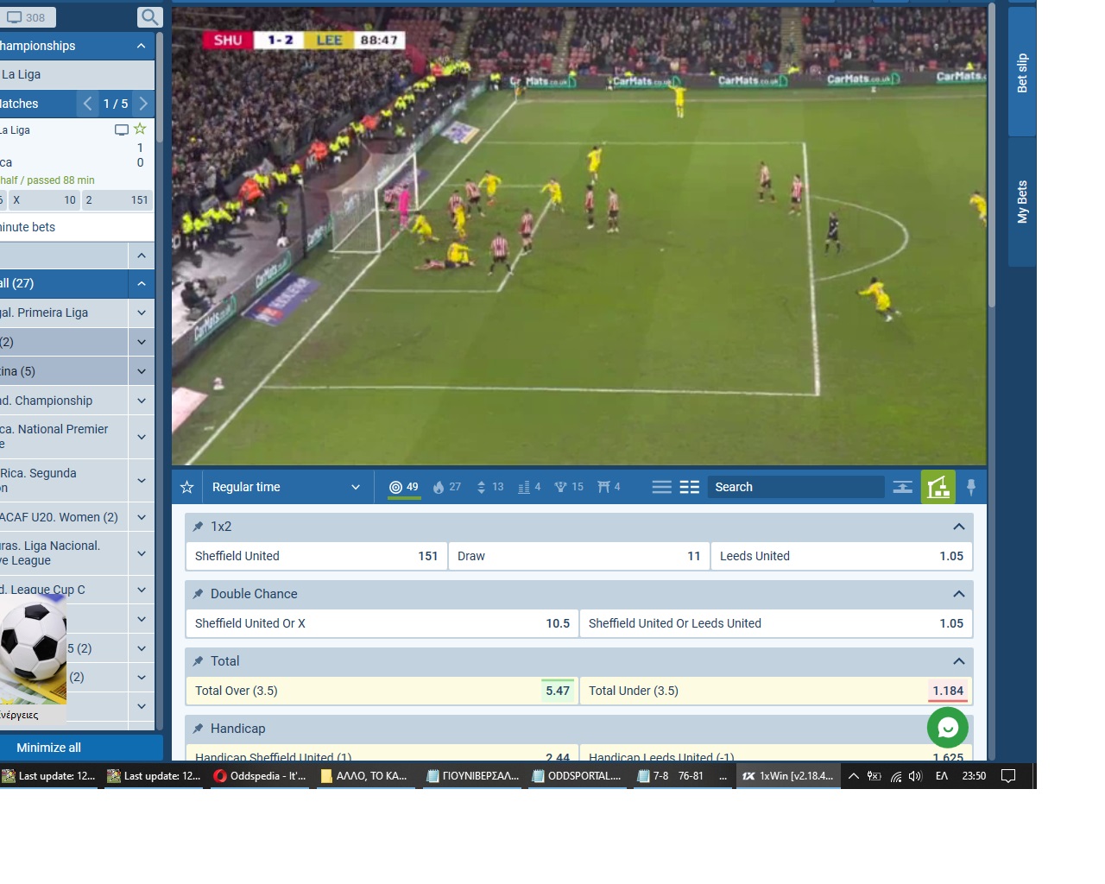Click the markets Search field
The image size is (1105, 884).
pyautogui.click(x=794, y=487)
